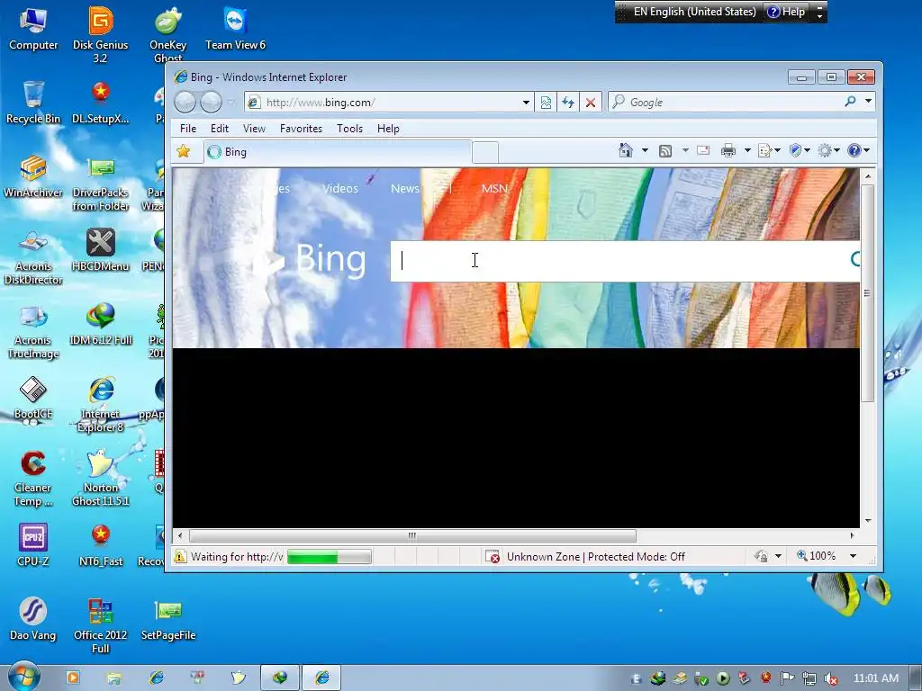Click the Safety shield icon

(795, 151)
